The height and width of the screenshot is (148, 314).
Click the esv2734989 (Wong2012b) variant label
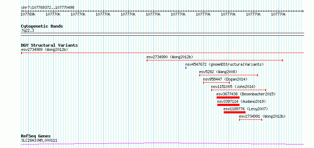pyautogui.click(x=45, y=49)
